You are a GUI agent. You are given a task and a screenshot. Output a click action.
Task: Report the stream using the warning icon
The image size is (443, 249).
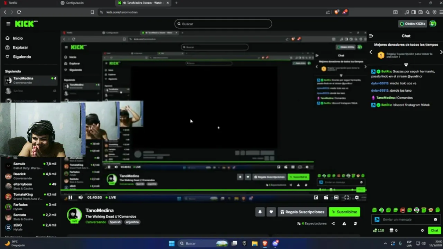coord(344,224)
